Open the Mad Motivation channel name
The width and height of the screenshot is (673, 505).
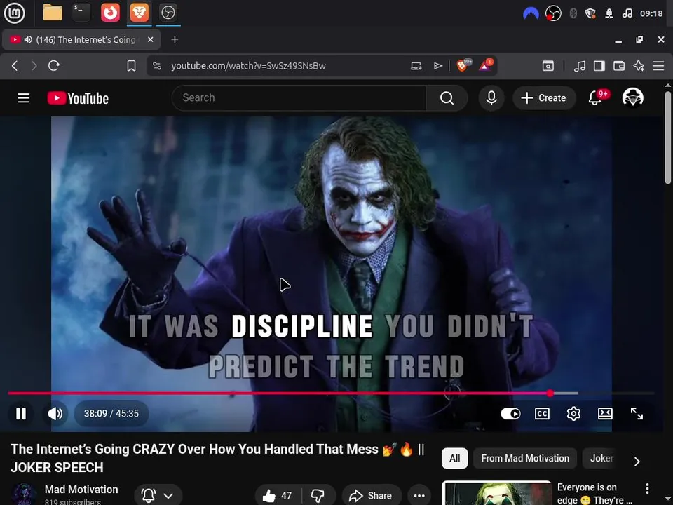pos(81,490)
